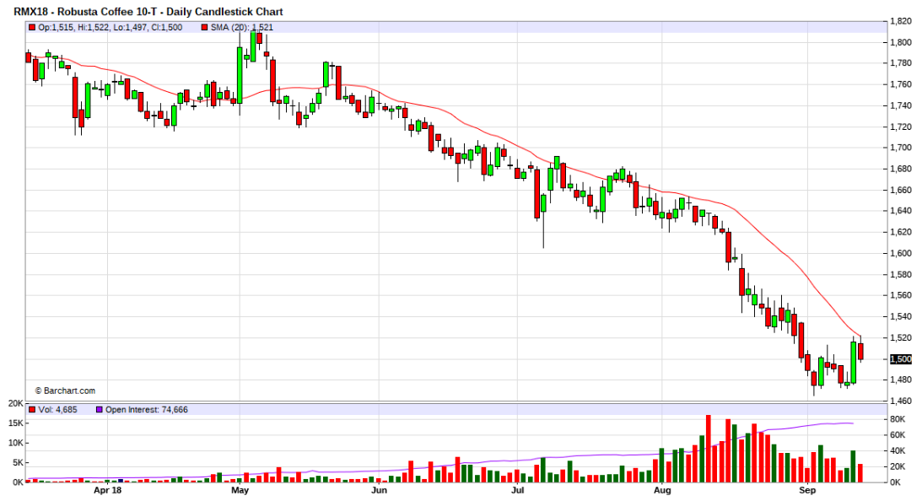Image resolution: width=922 pixels, height=501 pixels.
Task: Click the Vol: 4,685 label
Action: 57,410
